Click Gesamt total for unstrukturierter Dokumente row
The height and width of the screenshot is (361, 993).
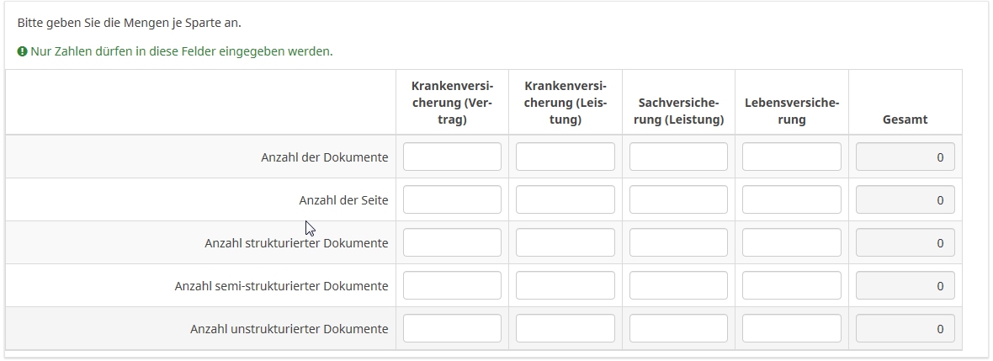(x=905, y=328)
